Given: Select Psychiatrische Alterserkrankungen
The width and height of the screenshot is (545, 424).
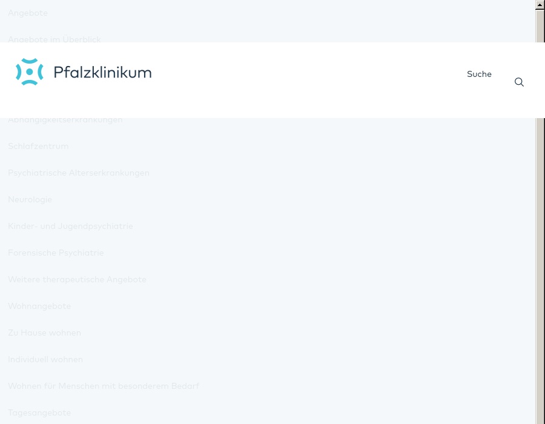Looking at the screenshot, I should point(79,173).
